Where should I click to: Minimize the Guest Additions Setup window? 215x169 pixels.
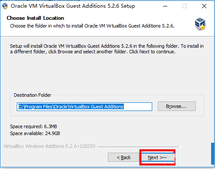tap(165, 6)
